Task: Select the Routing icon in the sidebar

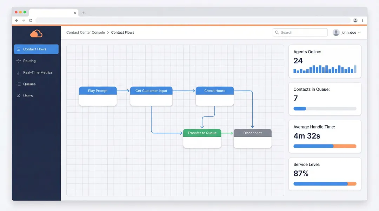Action: [18, 61]
